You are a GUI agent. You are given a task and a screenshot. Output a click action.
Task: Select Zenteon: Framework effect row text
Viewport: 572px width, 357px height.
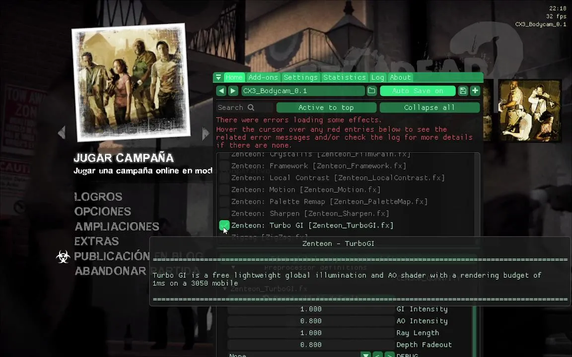pos(319,166)
